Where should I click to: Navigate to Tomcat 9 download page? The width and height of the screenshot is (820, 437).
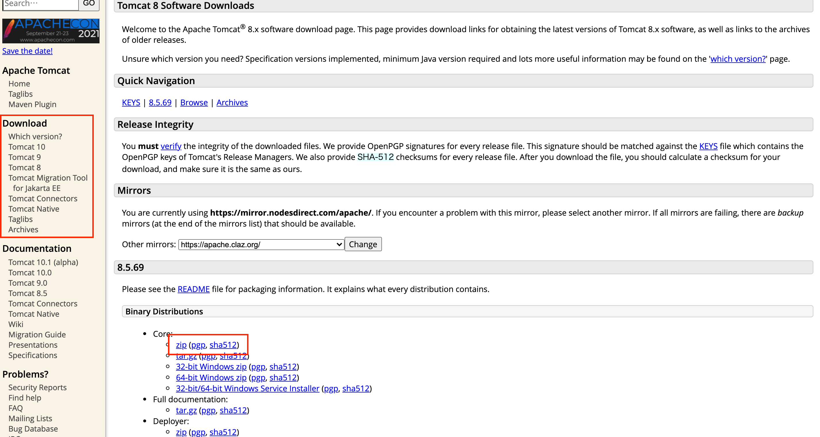(24, 157)
